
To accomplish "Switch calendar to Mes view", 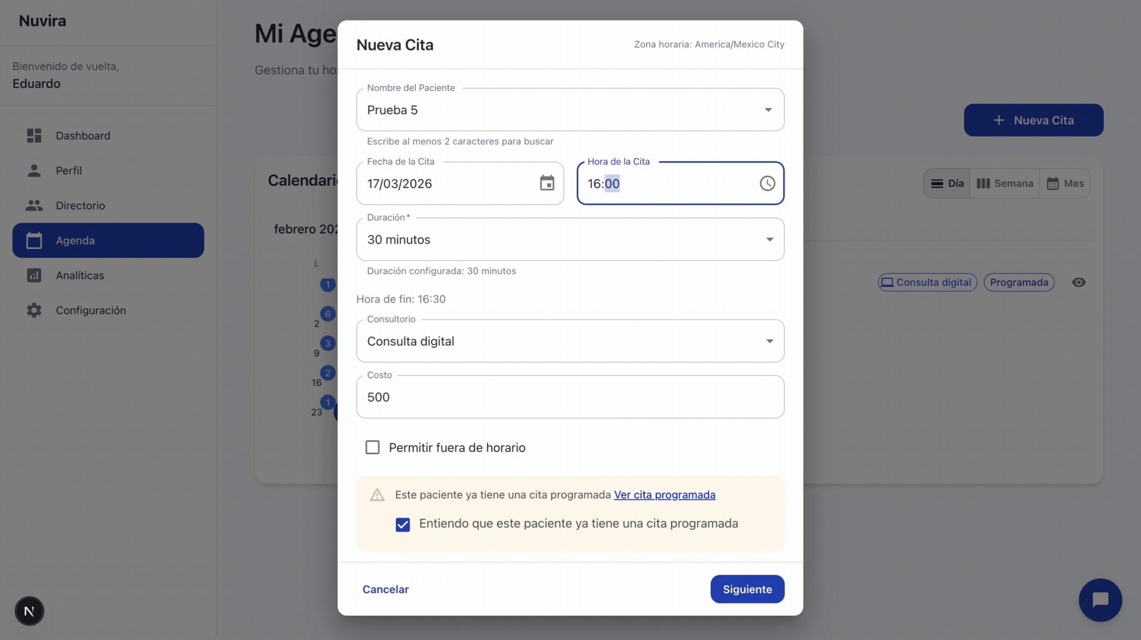I will (x=1065, y=183).
